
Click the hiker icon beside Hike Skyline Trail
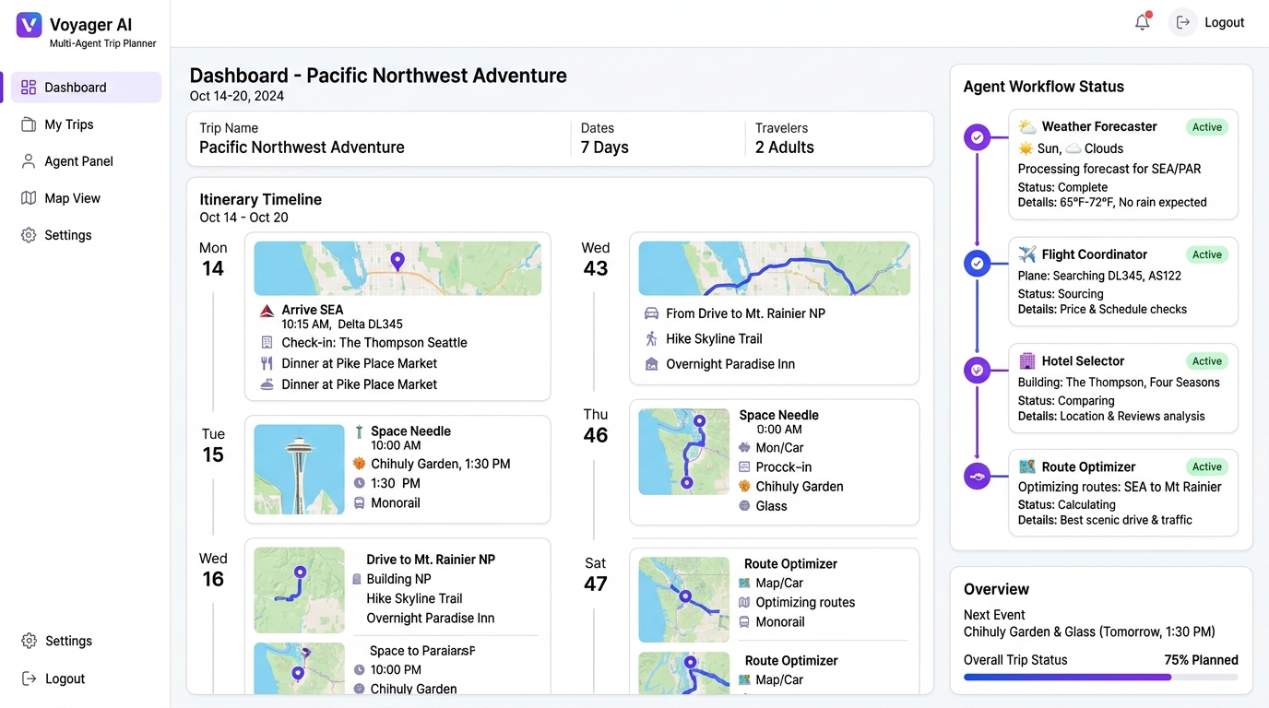pyautogui.click(x=651, y=339)
